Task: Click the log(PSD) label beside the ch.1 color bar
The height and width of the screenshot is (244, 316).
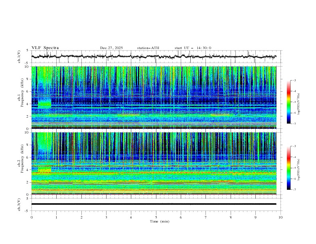Action: [x=298, y=104]
